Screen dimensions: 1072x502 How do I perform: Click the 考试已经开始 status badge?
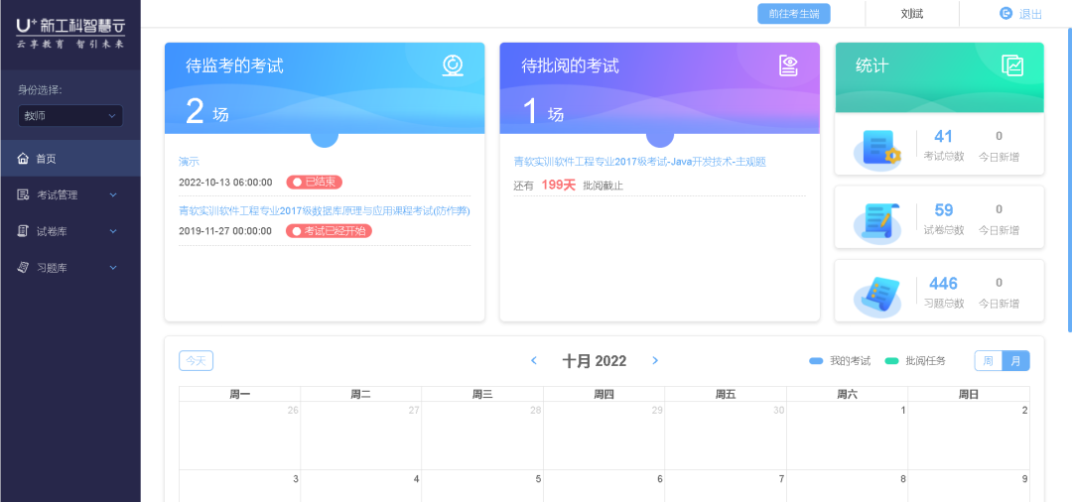coord(329,231)
